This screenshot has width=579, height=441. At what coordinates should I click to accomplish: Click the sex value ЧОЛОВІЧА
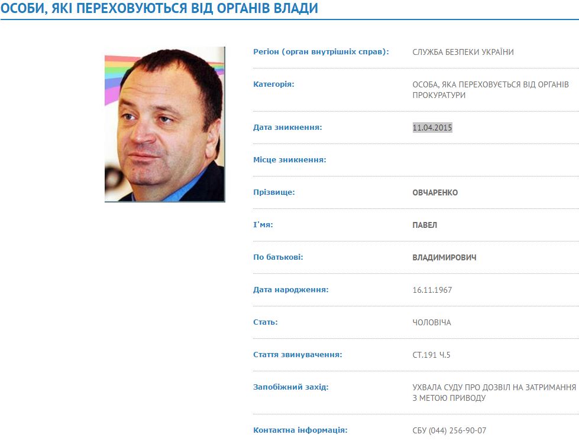click(x=432, y=322)
